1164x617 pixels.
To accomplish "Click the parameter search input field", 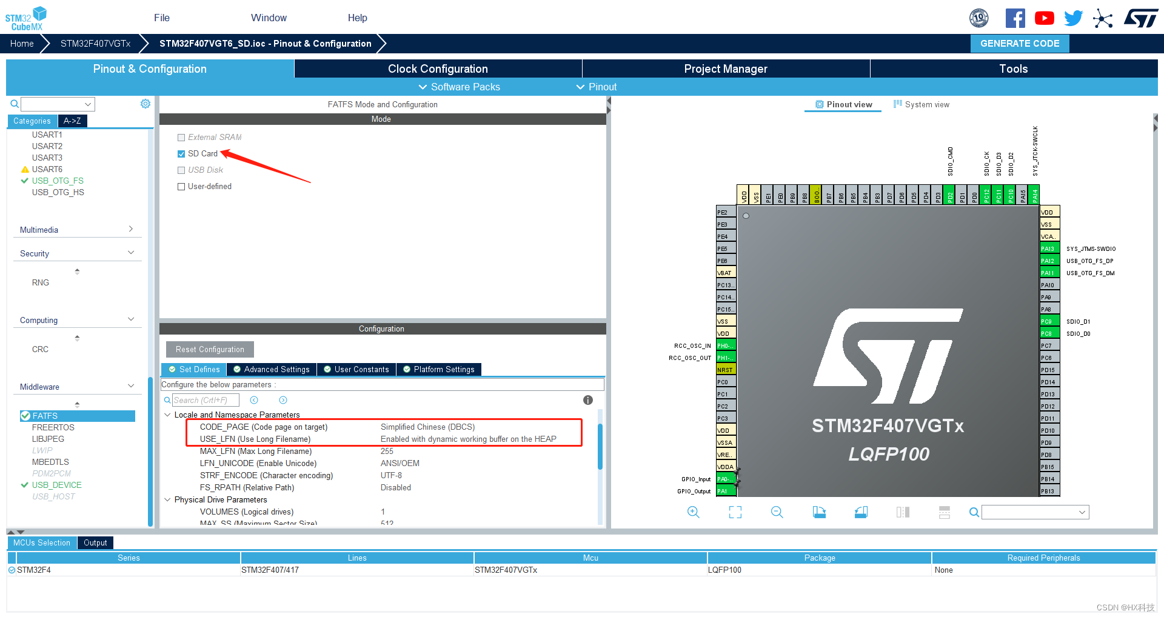I will pyautogui.click(x=206, y=400).
